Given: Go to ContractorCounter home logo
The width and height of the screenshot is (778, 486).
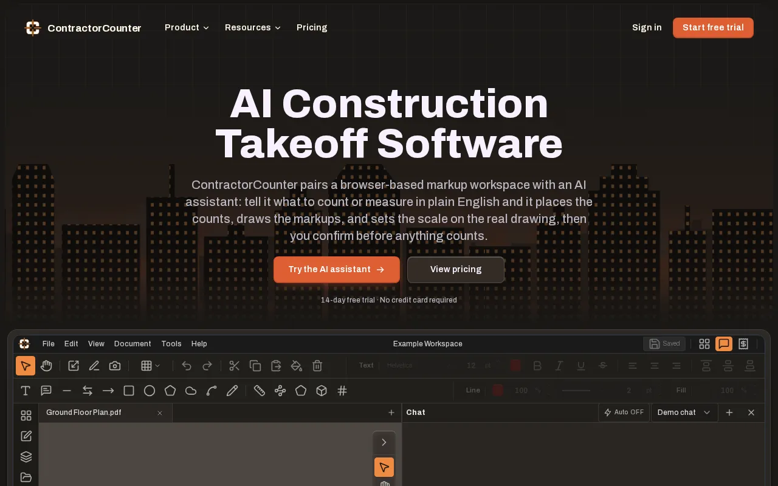Looking at the screenshot, I should [x=83, y=28].
